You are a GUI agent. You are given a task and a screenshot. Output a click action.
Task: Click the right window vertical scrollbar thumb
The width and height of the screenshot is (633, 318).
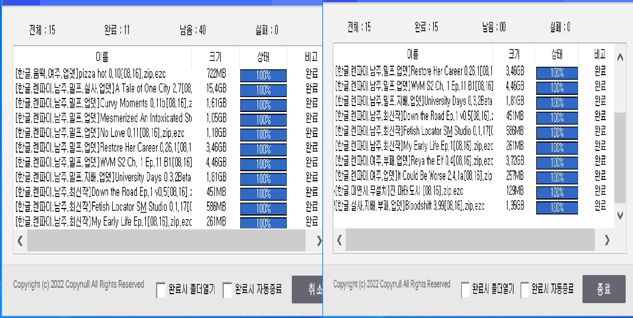click(620, 157)
